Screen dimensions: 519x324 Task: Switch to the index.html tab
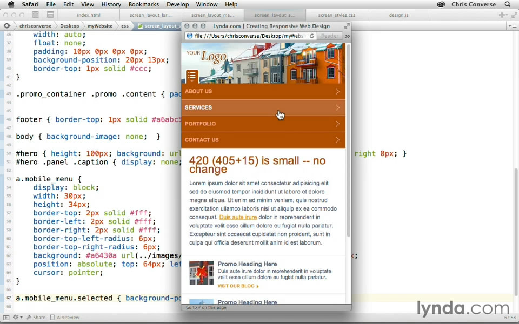tap(89, 15)
